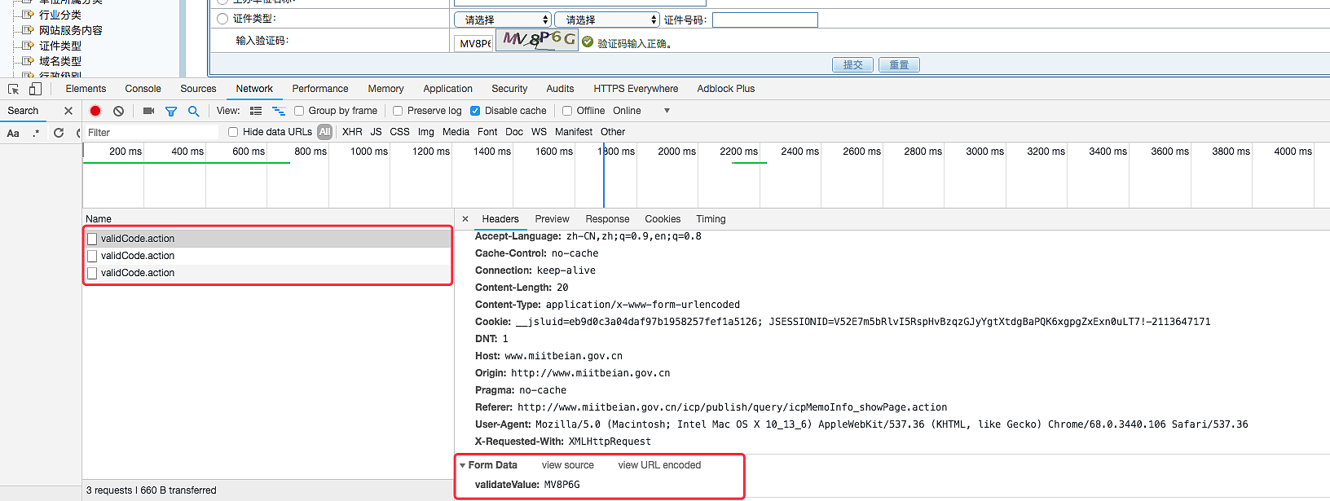Click the inspect element selector icon
Image resolution: width=1330 pixels, height=501 pixels.
coord(14,89)
